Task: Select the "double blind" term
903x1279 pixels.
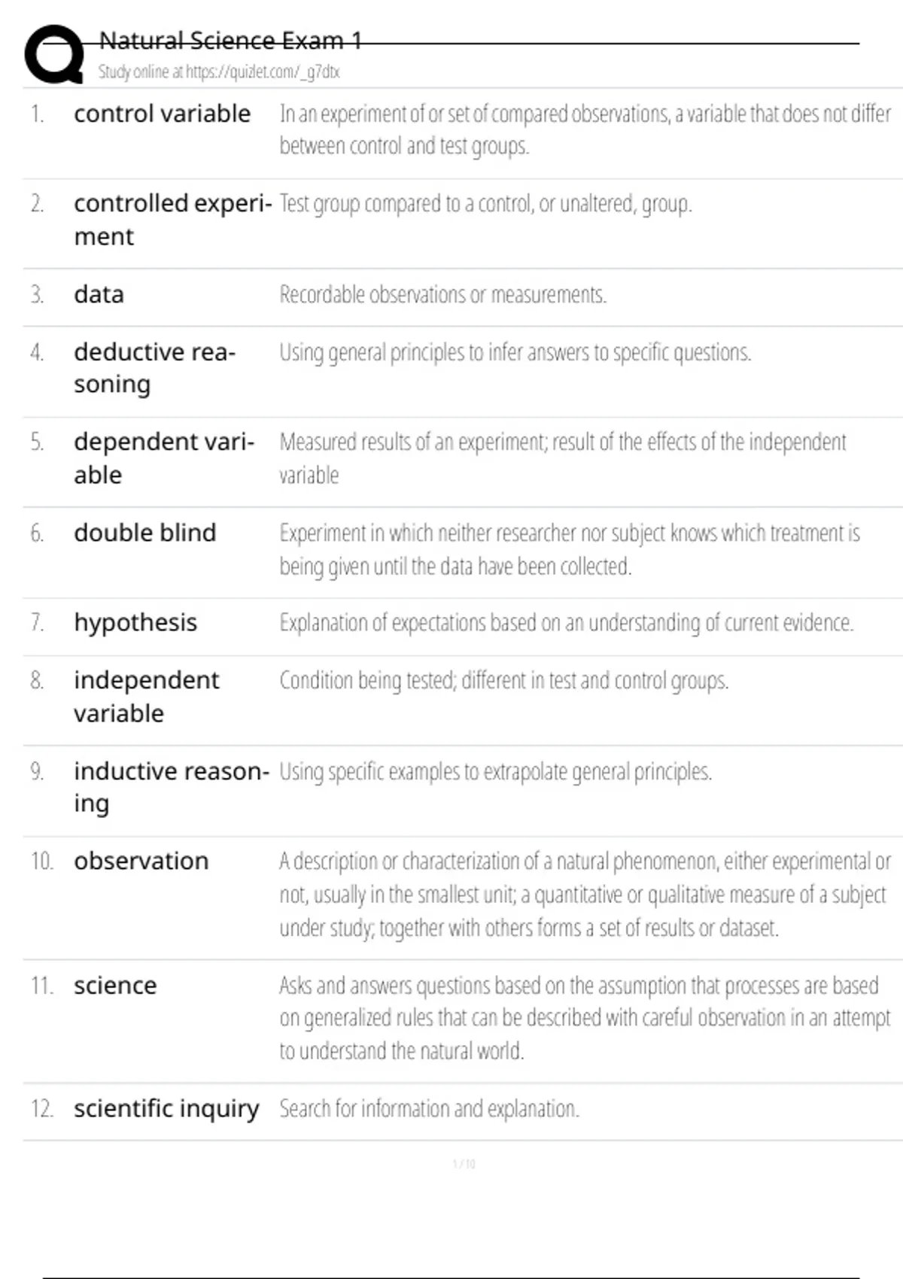Action: tap(144, 533)
